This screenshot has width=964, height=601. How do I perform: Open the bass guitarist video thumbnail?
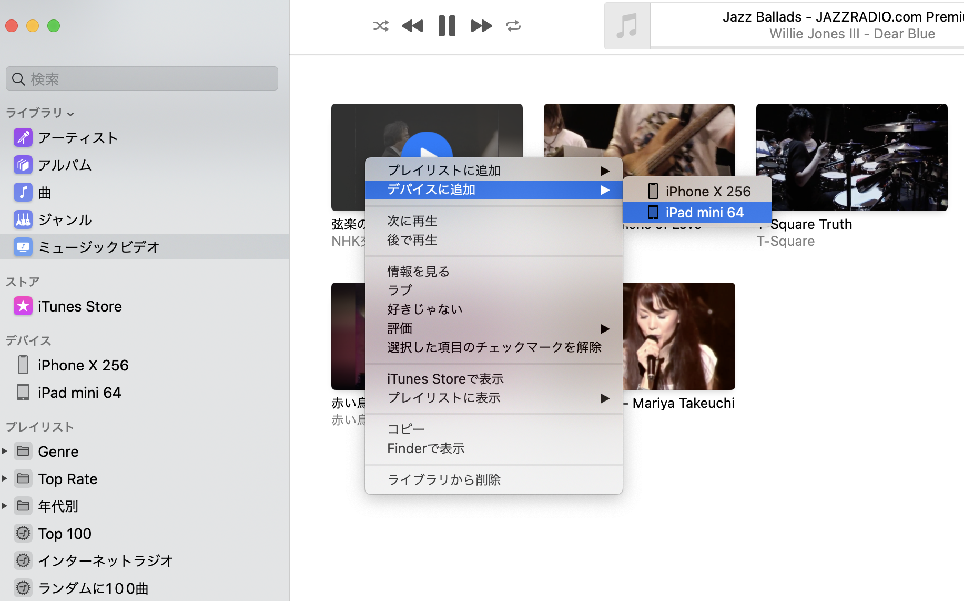coord(640,139)
